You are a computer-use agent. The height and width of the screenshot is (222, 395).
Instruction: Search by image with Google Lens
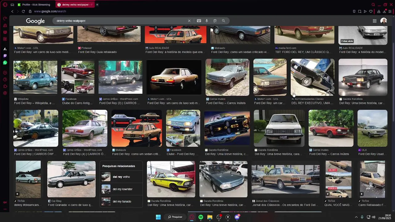[215, 21]
